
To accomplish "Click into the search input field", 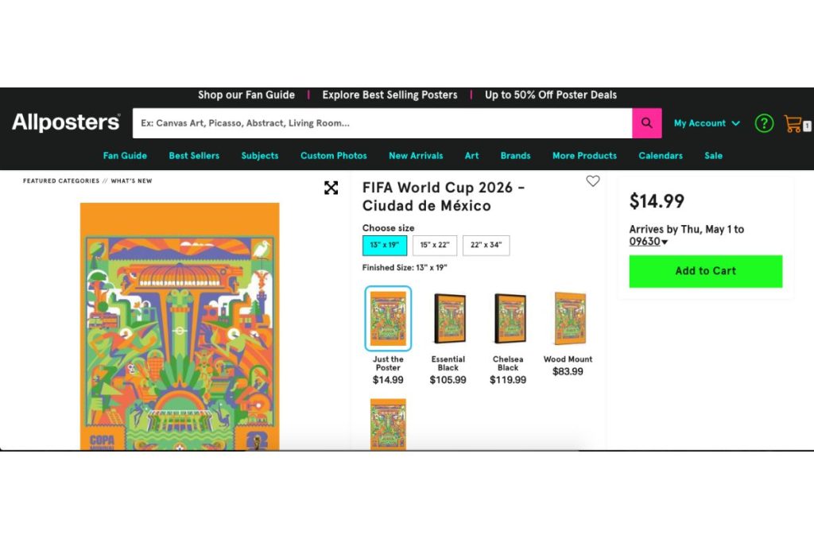I will (x=382, y=123).
